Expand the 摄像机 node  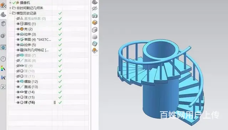(x=10, y=2)
